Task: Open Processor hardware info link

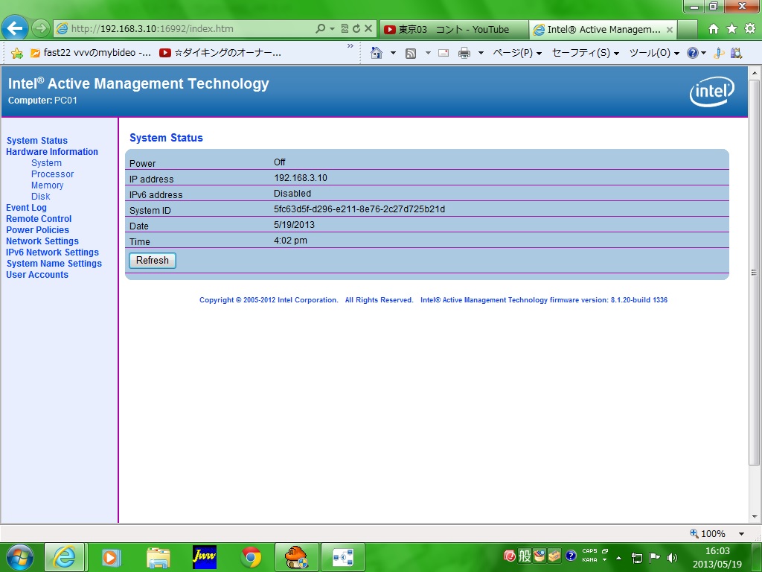Action: point(53,174)
